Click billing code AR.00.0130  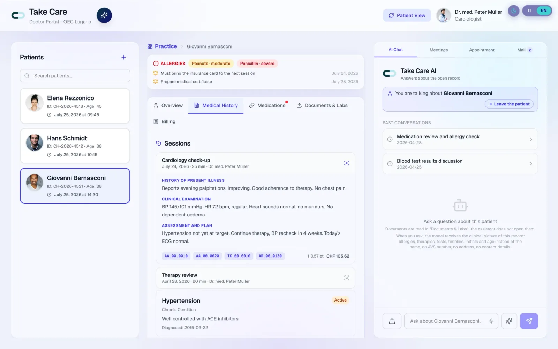pos(270,256)
